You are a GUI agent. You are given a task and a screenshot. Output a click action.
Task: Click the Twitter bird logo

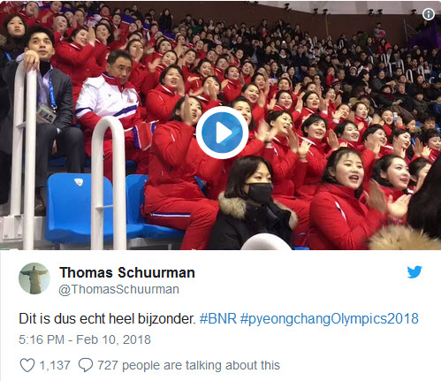[x=414, y=271]
